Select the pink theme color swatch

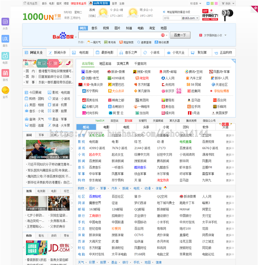pyautogui.click(x=216, y=3)
